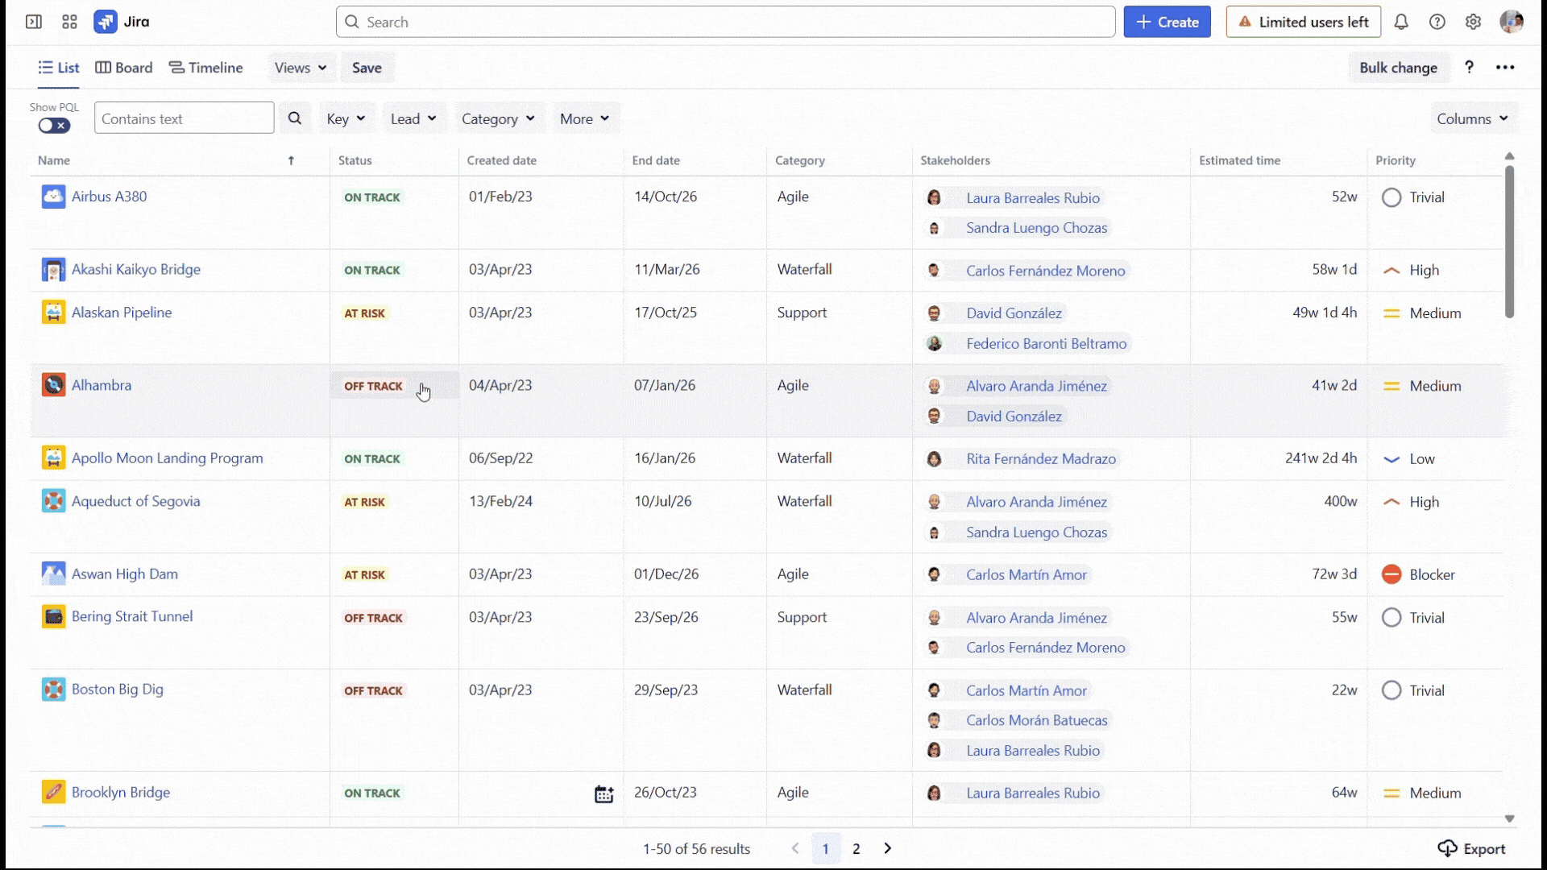This screenshot has height=870, width=1547.
Task: Collapse the sidebar panel icon
Action: click(x=33, y=22)
